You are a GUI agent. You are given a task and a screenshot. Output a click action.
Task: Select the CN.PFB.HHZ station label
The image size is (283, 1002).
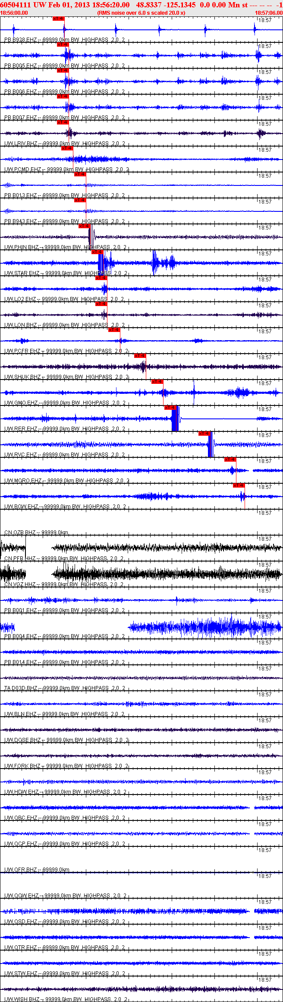point(20,558)
